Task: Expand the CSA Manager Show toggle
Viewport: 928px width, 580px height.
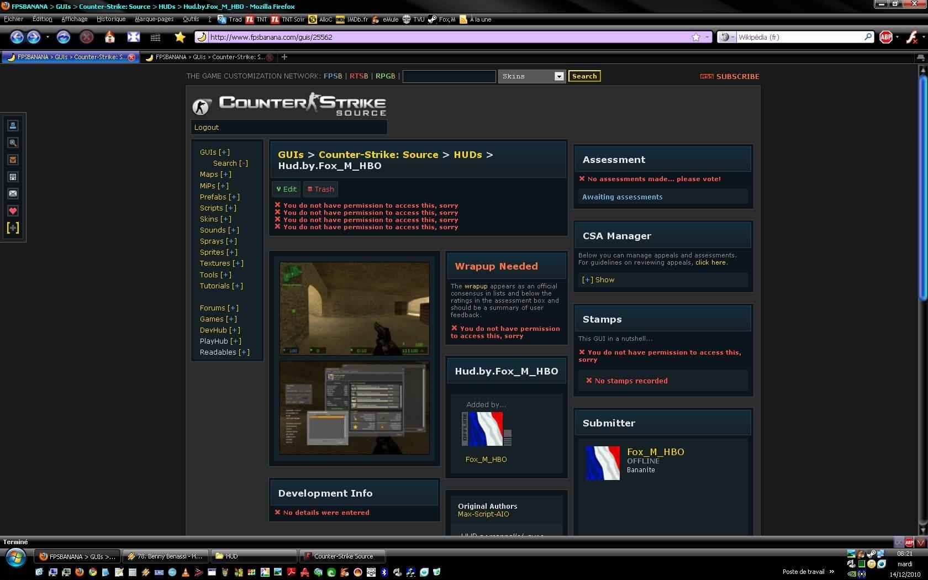Action: pos(598,280)
